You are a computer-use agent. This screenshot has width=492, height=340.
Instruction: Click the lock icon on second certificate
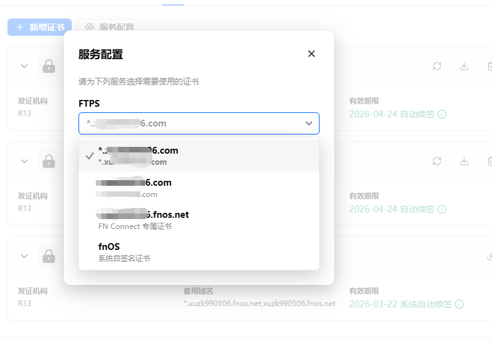click(x=49, y=161)
